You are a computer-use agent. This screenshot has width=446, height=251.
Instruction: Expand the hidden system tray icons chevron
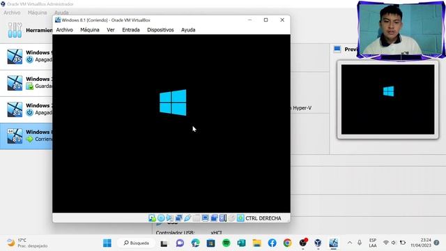350,243
